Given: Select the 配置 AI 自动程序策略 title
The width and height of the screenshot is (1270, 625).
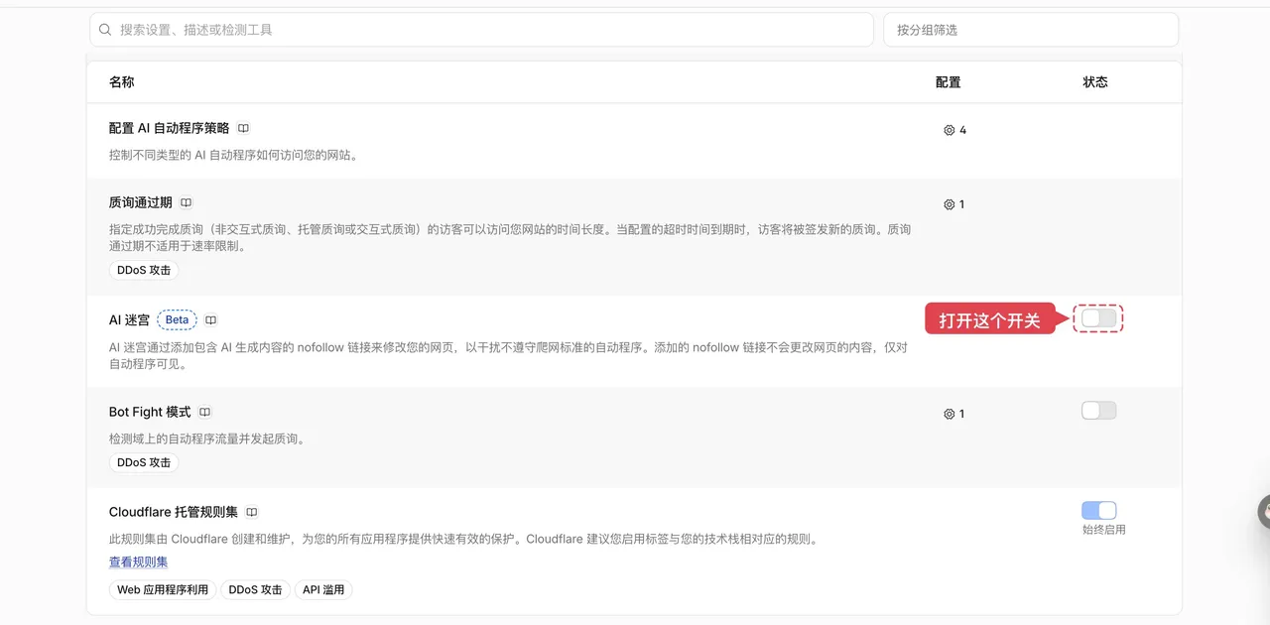Looking at the screenshot, I should 169,128.
